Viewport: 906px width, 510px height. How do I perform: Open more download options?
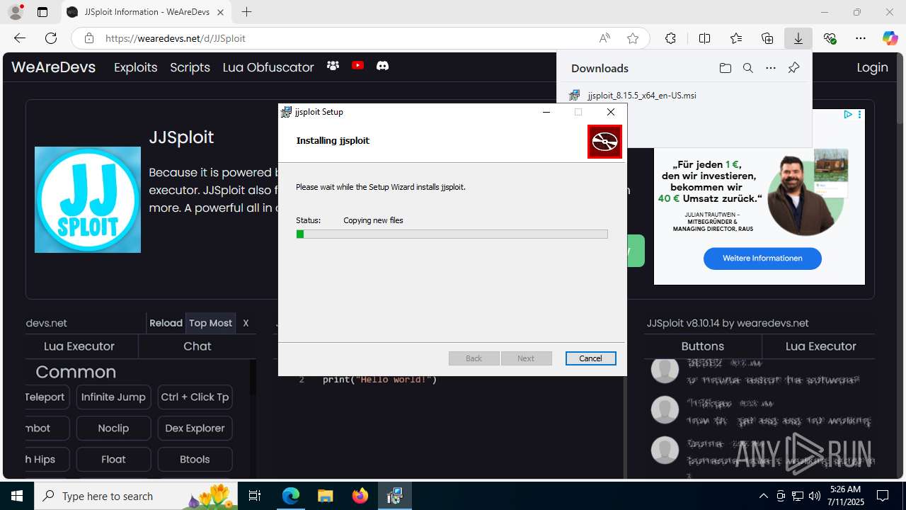tap(771, 68)
